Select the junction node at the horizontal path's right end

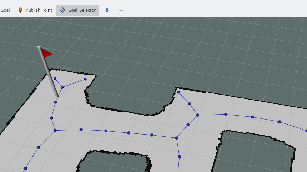(x=176, y=138)
